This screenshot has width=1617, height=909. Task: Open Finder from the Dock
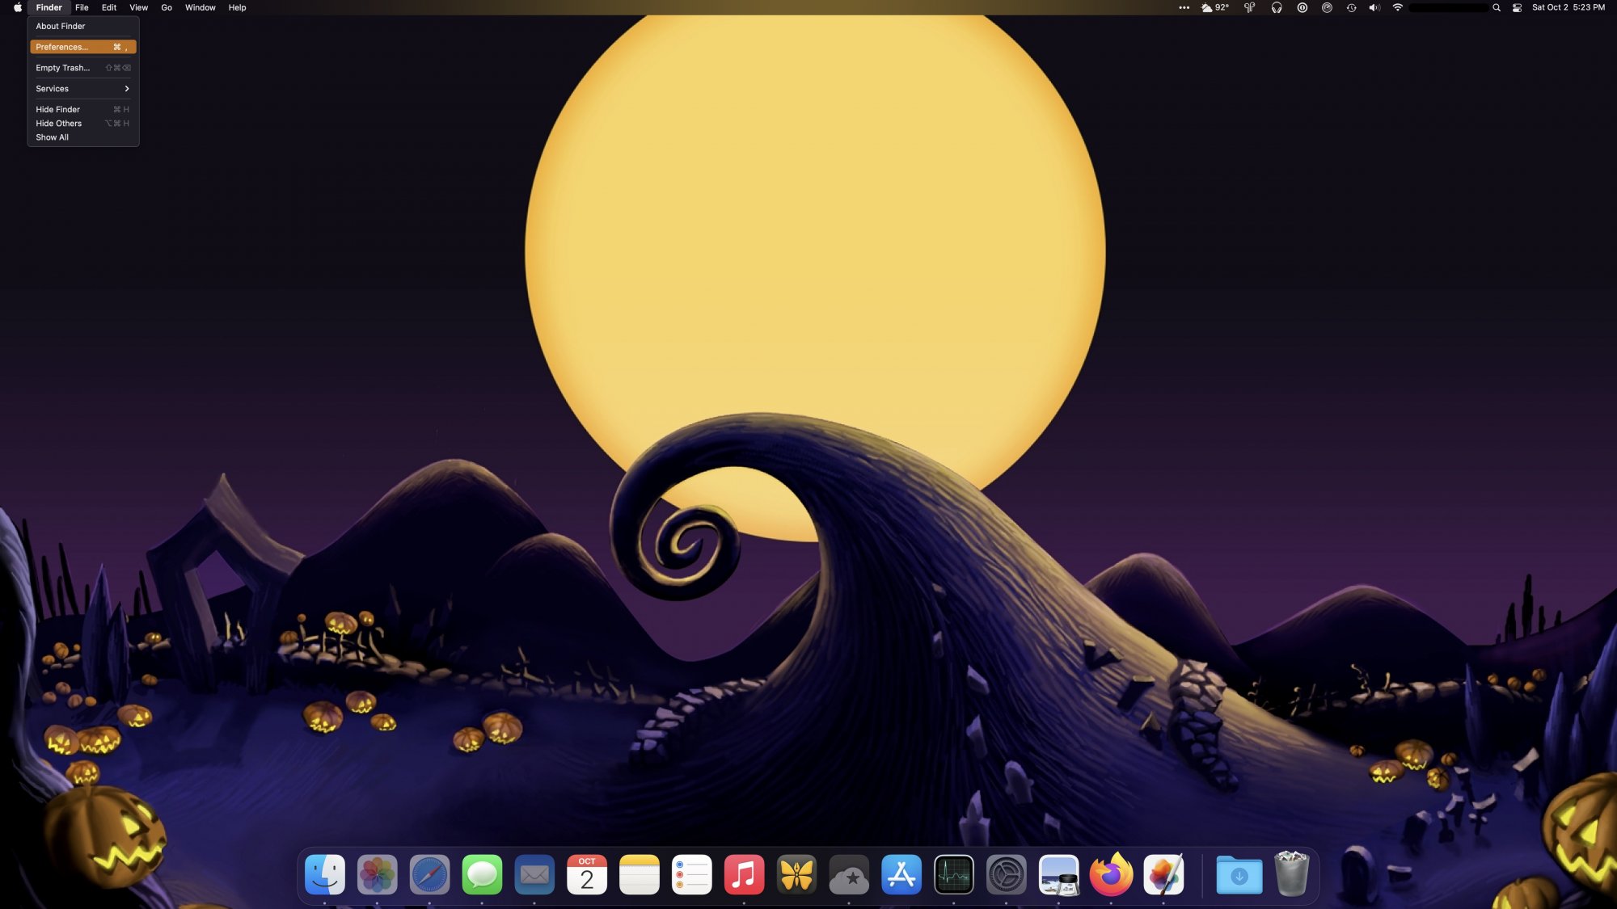(325, 874)
